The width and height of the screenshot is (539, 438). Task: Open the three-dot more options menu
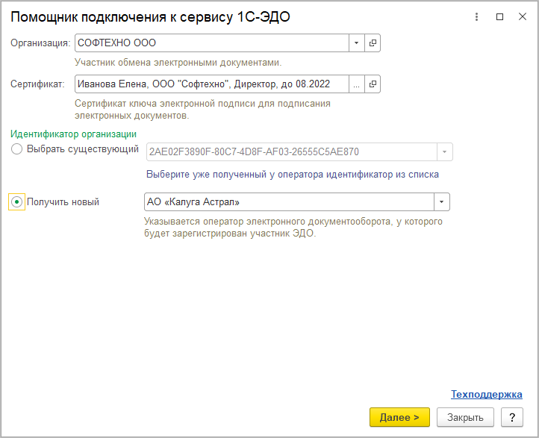[x=476, y=17]
